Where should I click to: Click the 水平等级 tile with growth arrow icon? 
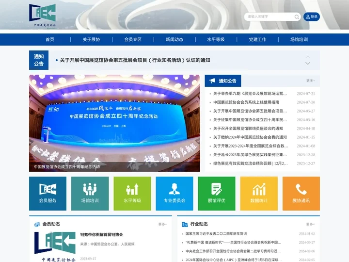(x=132, y=194)
